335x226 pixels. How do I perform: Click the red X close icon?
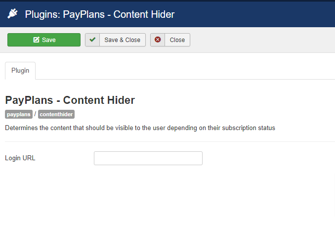point(158,40)
